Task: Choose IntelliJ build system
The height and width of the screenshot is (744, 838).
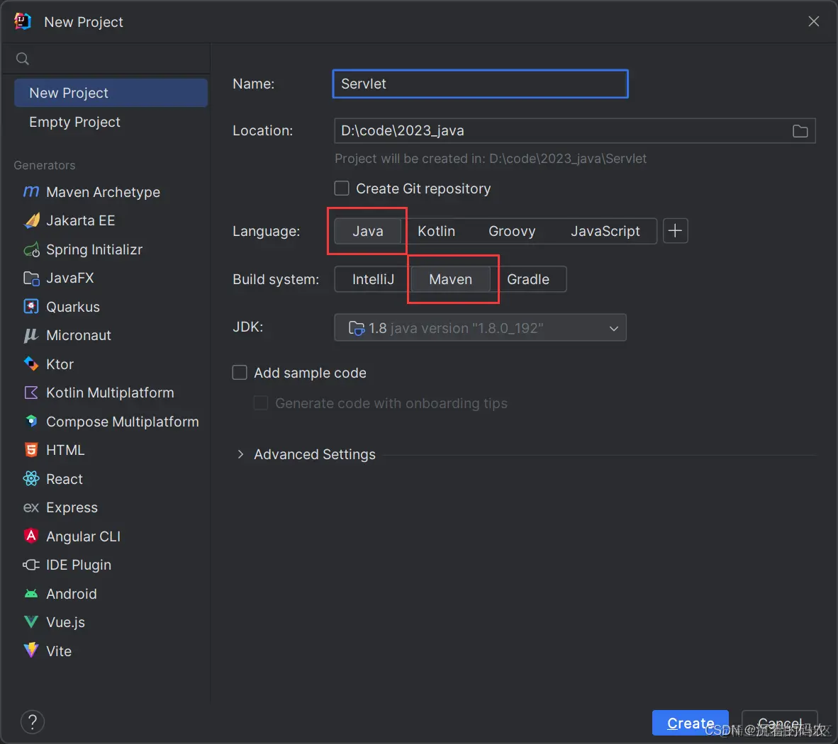Action: point(373,279)
